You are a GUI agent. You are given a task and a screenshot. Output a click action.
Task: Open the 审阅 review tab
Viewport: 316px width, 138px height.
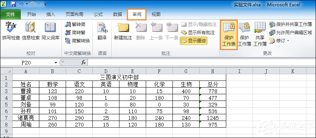pos(136,14)
